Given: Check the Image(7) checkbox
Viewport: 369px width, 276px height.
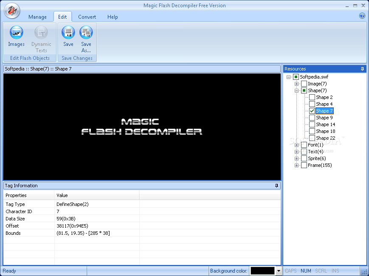Looking at the screenshot, I should coord(304,84).
